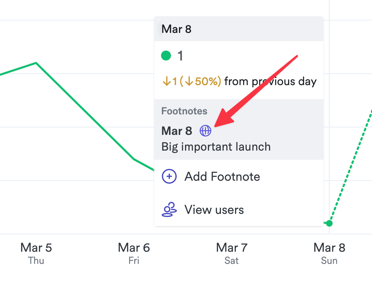Screen dimensions: 372x281
Task: Click the green series dot in tooltip
Action: coord(166,56)
